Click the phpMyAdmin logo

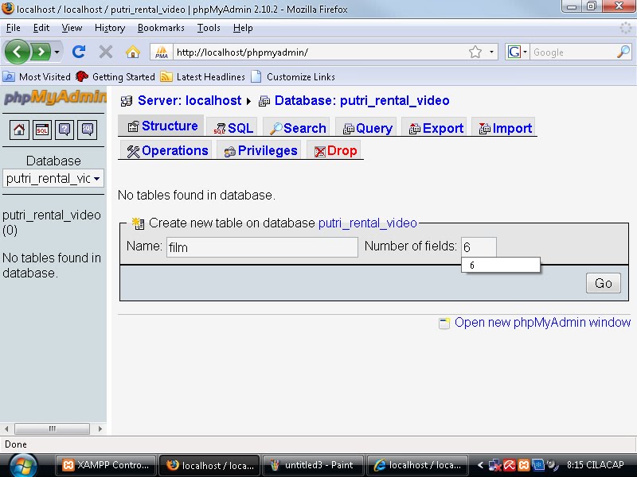pyautogui.click(x=55, y=97)
